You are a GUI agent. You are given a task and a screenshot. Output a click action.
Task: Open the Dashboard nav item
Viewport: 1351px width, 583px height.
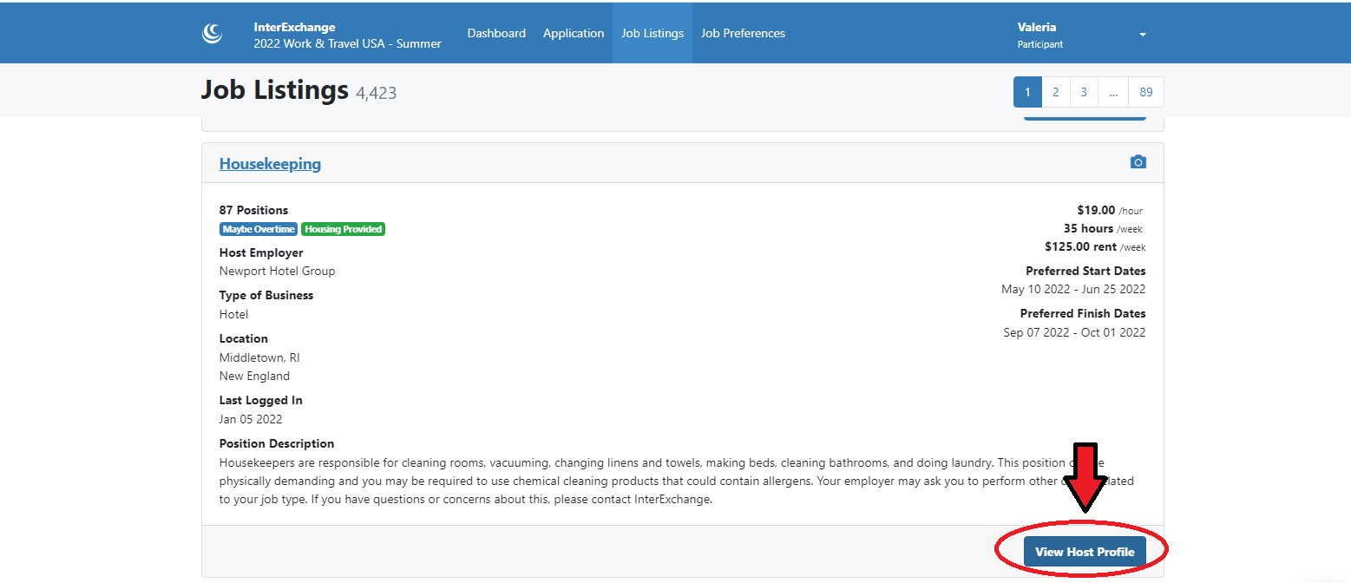(496, 33)
